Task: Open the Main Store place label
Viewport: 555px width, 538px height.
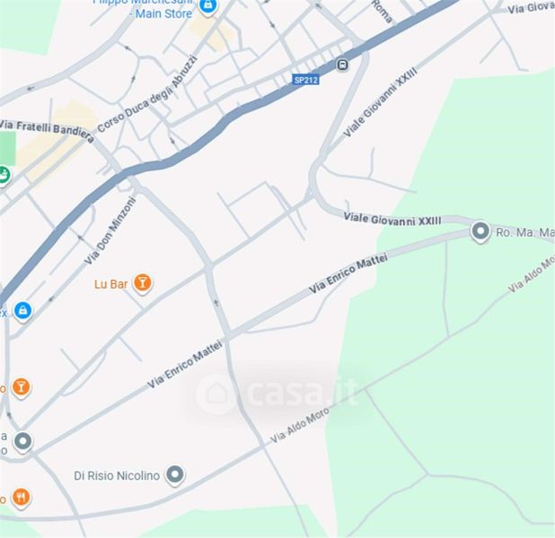Action: [163, 13]
